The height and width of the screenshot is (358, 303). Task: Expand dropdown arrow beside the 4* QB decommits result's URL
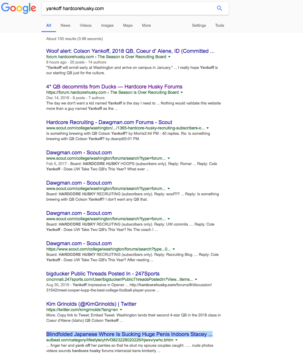coord(182,92)
